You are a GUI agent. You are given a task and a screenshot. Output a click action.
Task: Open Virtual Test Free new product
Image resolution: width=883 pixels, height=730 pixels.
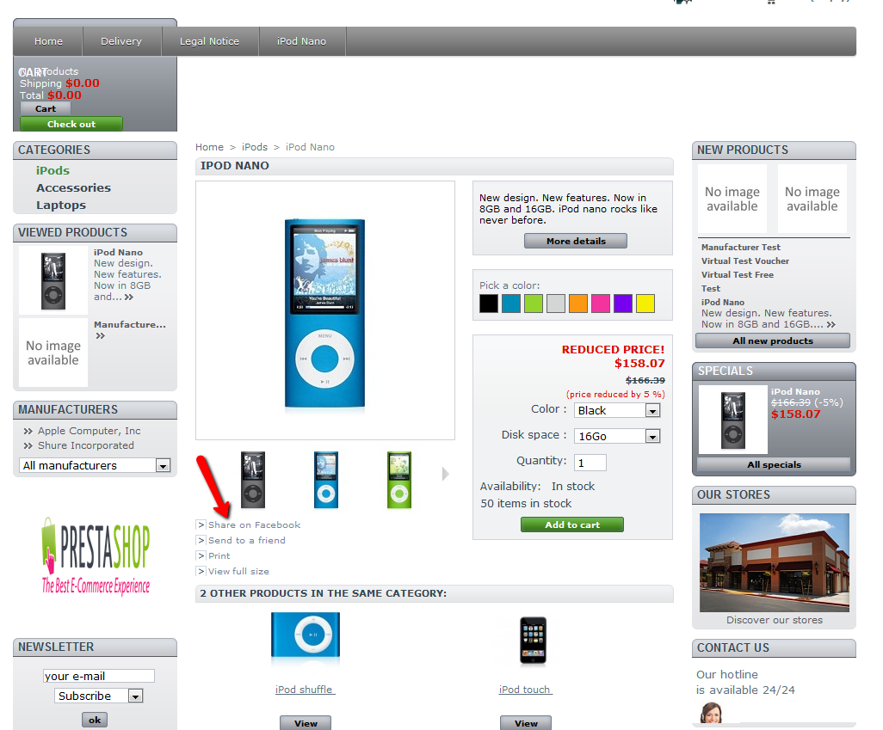(x=738, y=274)
